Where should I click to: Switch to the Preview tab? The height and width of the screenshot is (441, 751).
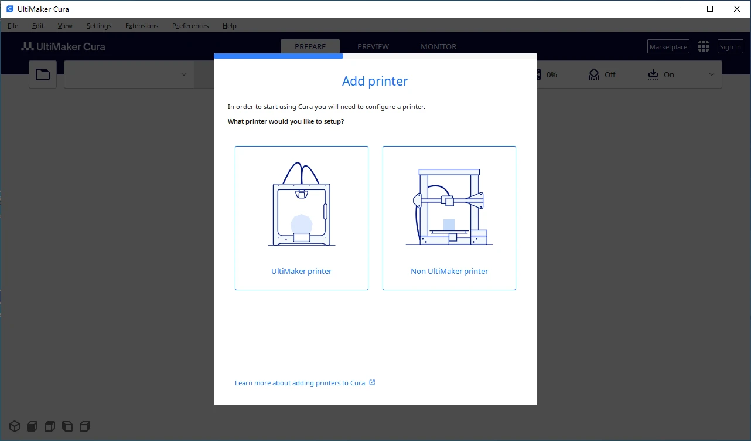(373, 47)
